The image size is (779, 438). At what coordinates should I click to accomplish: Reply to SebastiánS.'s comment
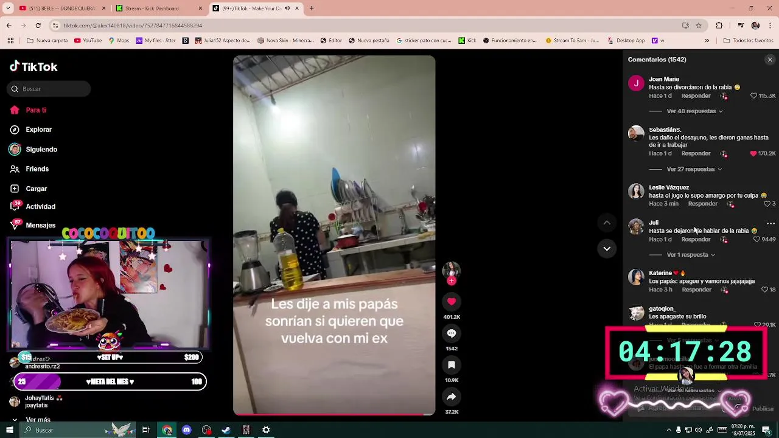696,153
